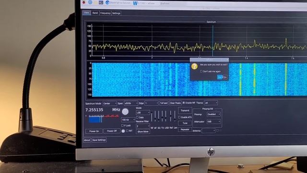Click the Save Settings button
Viewport: 307px width, 173px height.
tap(99, 140)
